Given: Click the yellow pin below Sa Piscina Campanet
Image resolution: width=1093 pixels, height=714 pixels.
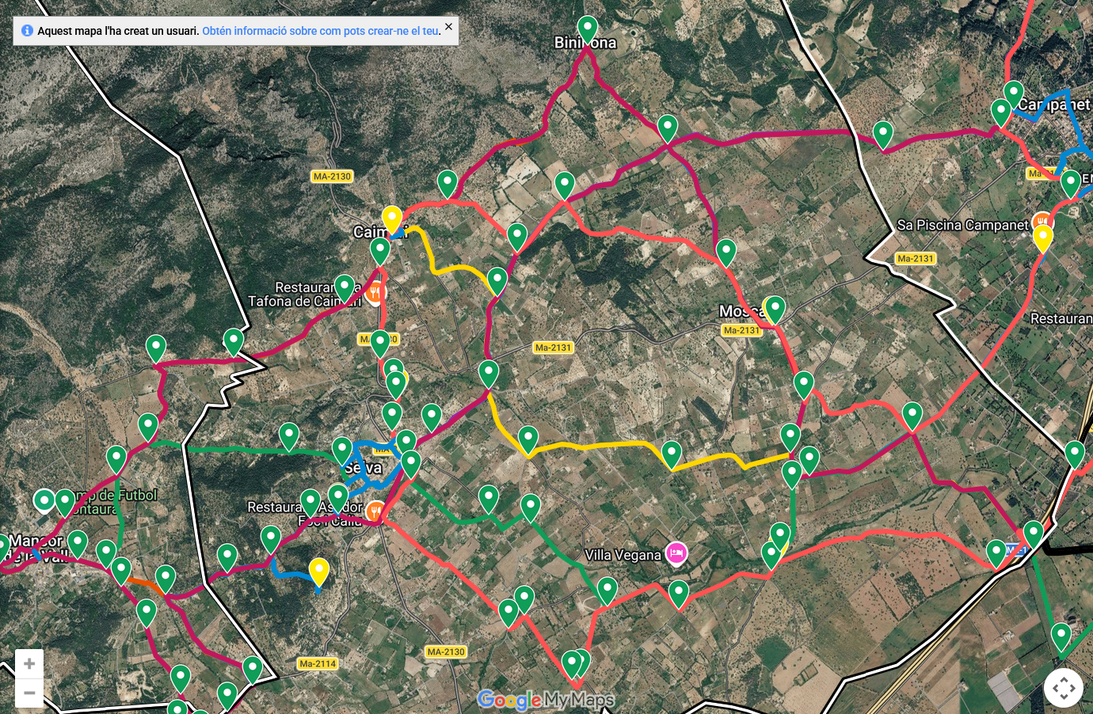Looking at the screenshot, I should click(x=1043, y=238).
